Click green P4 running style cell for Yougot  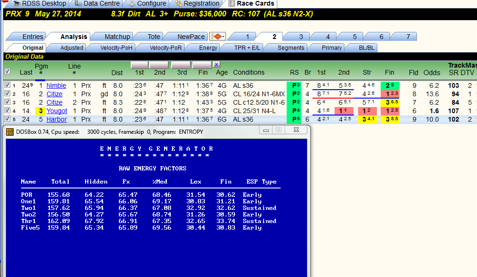pos(294,111)
